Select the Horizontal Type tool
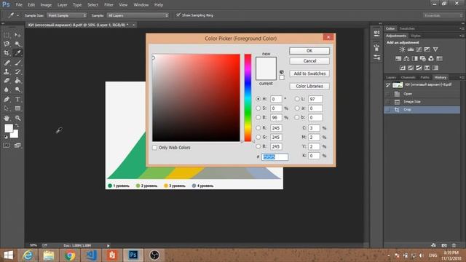Image resolution: width=466 pixels, height=262 pixels. click(17, 99)
